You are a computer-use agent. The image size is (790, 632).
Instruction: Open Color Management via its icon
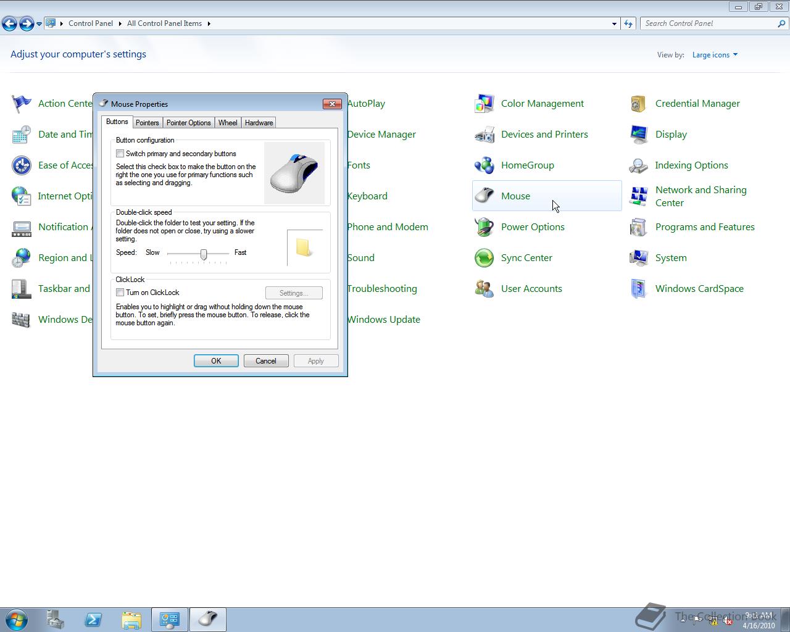[484, 103]
